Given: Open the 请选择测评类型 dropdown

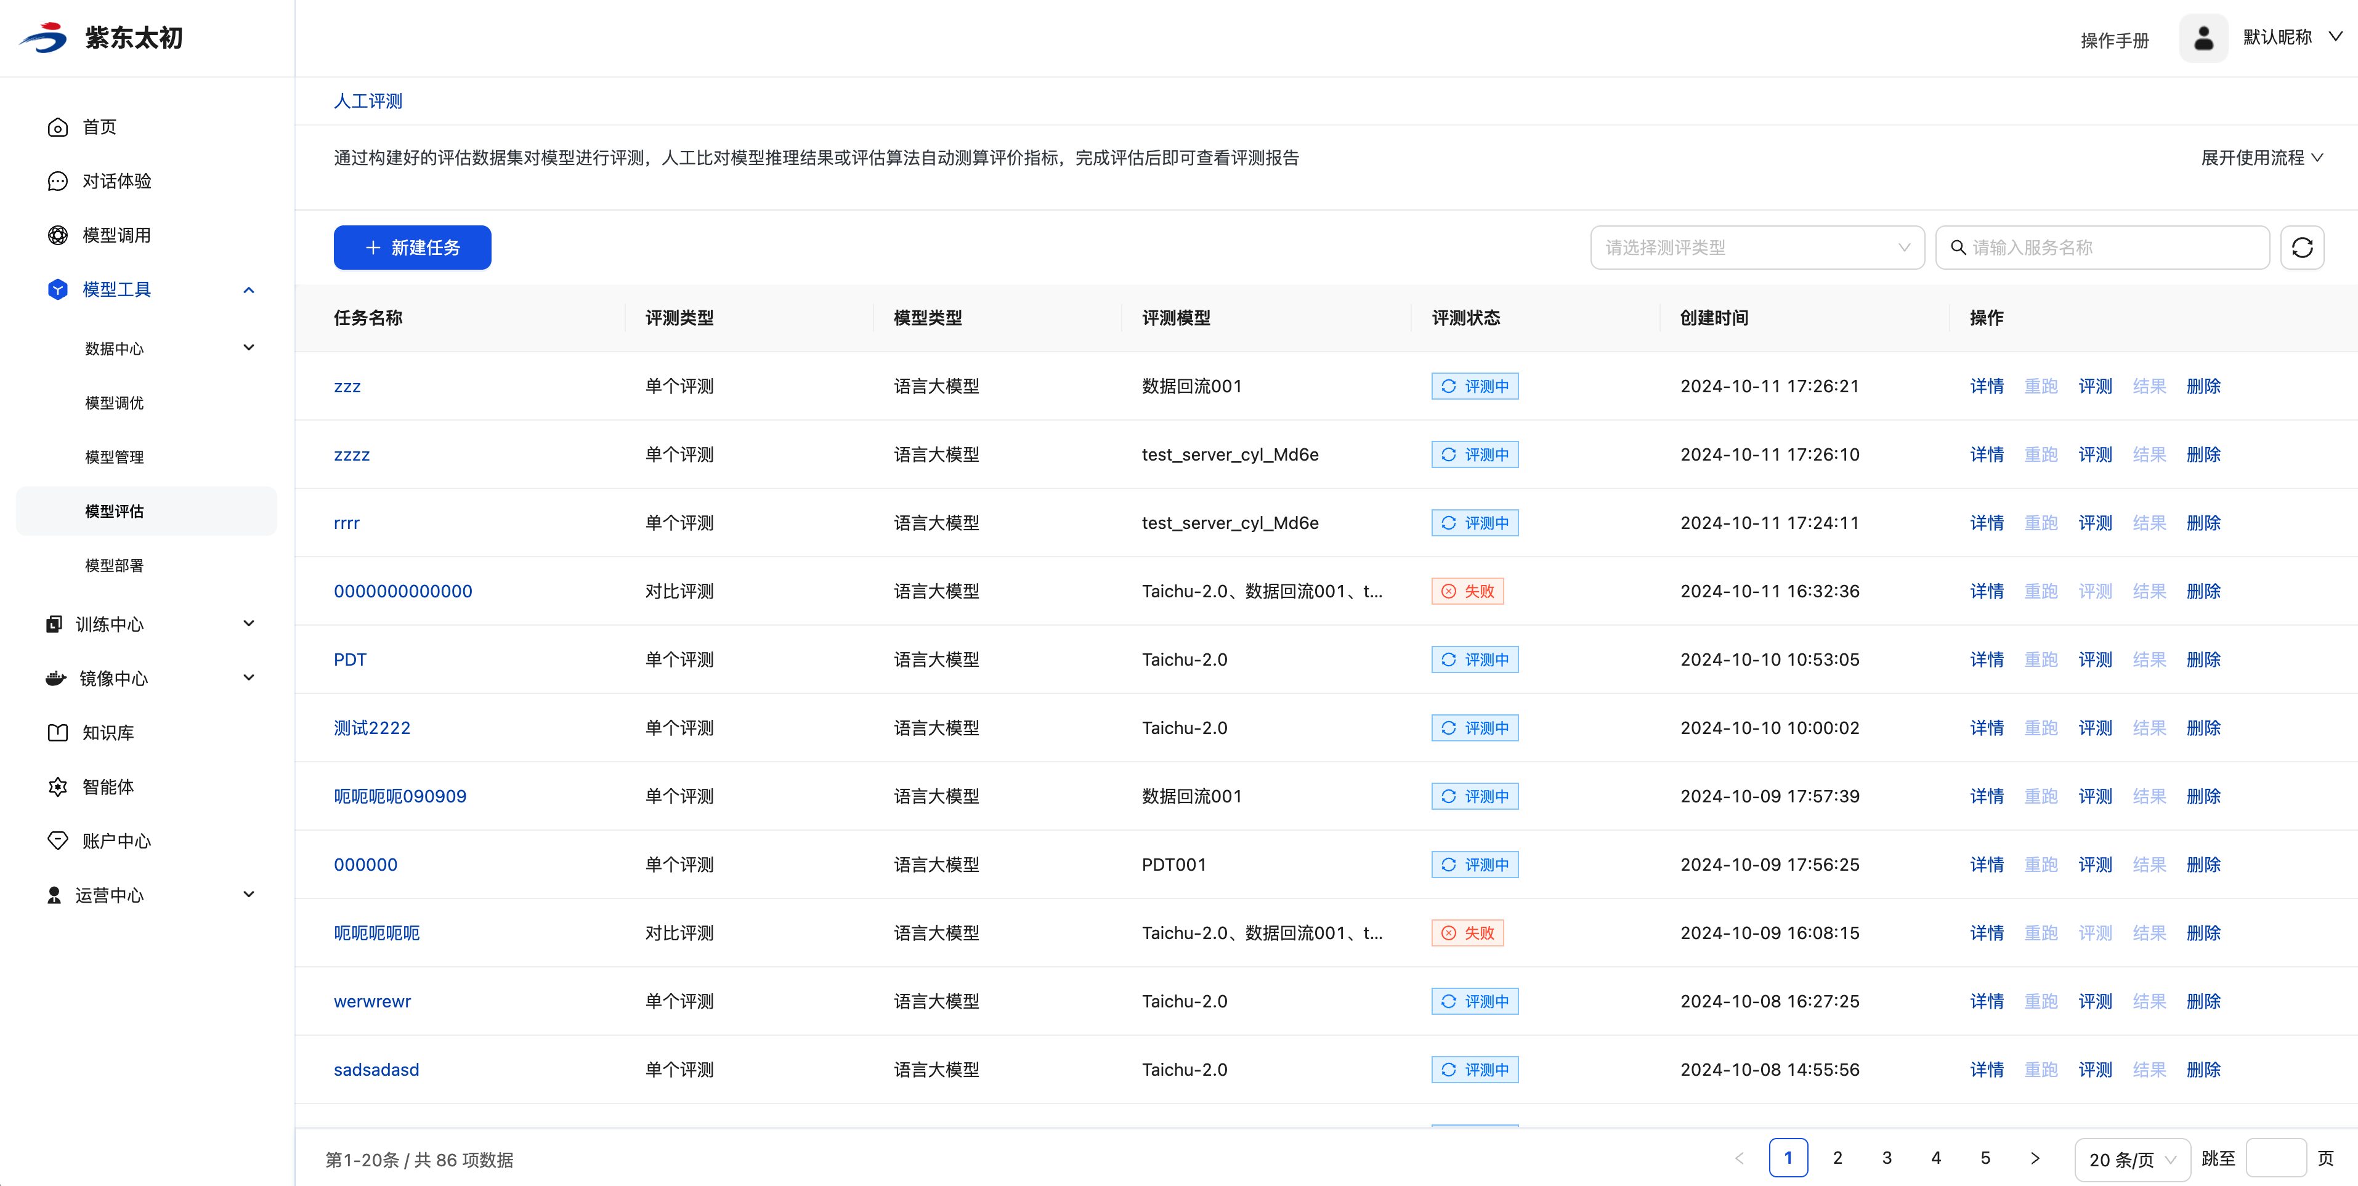Looking at the screenshot, I should pyautogui.click(x=1757, y=247).
